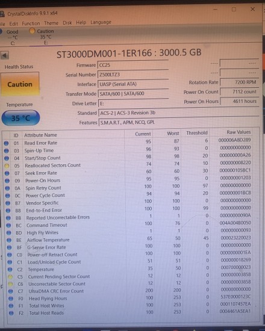Click the blue status icon for Head Flying Hours
The width and height of the screenshot is (265, 331).
coord(11,299)
